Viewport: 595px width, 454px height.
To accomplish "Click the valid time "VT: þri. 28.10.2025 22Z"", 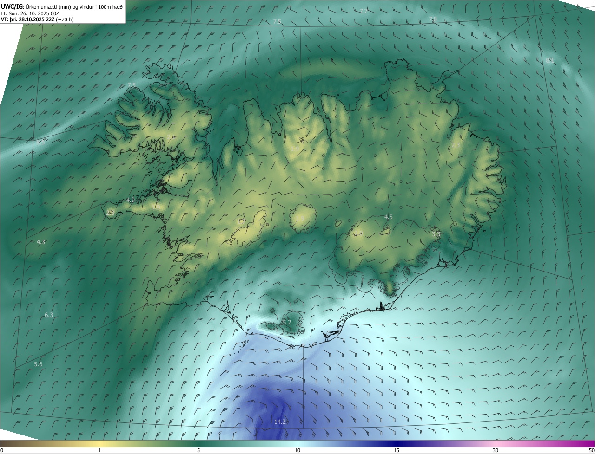I will pos(27,19).
